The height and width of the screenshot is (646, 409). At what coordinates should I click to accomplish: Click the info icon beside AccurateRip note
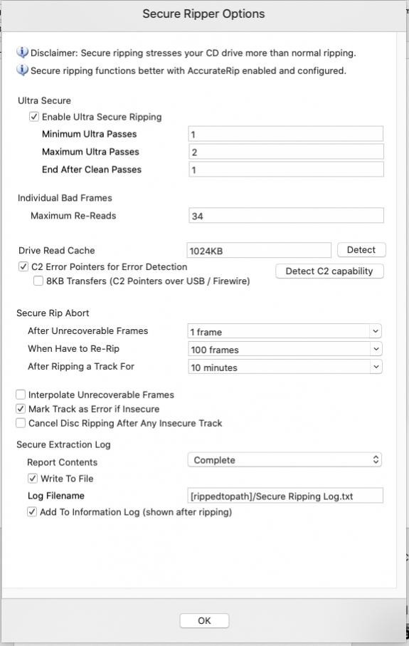point(22,70)
